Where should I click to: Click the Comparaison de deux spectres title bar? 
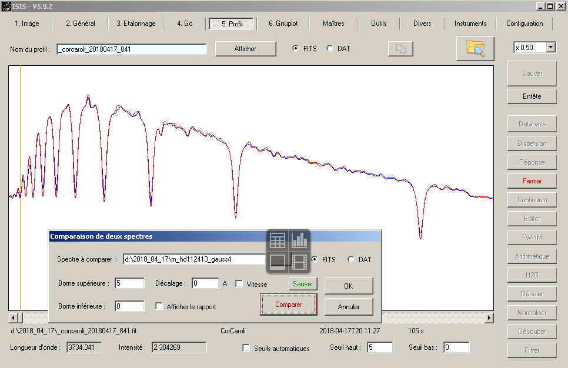[x=215, y=236]
